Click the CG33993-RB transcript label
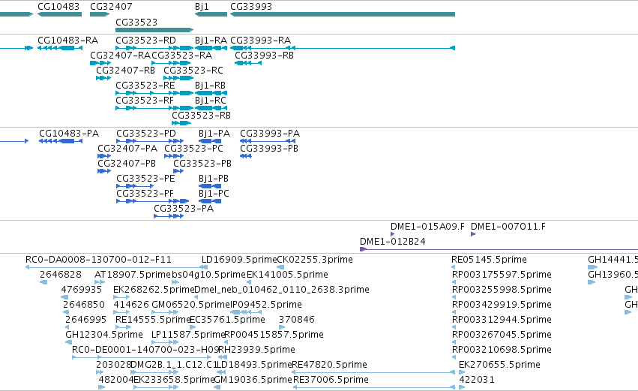 [x=265, y=56]
